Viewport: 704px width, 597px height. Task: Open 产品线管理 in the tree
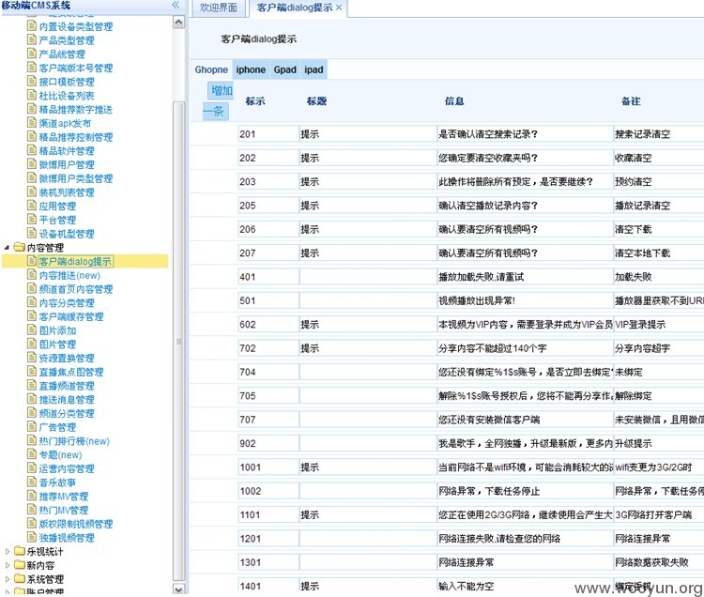(x=62, y=54)
